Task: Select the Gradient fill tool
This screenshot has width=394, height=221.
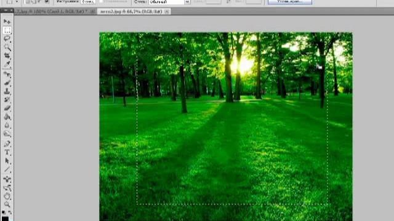Action: tap(7, 117)
